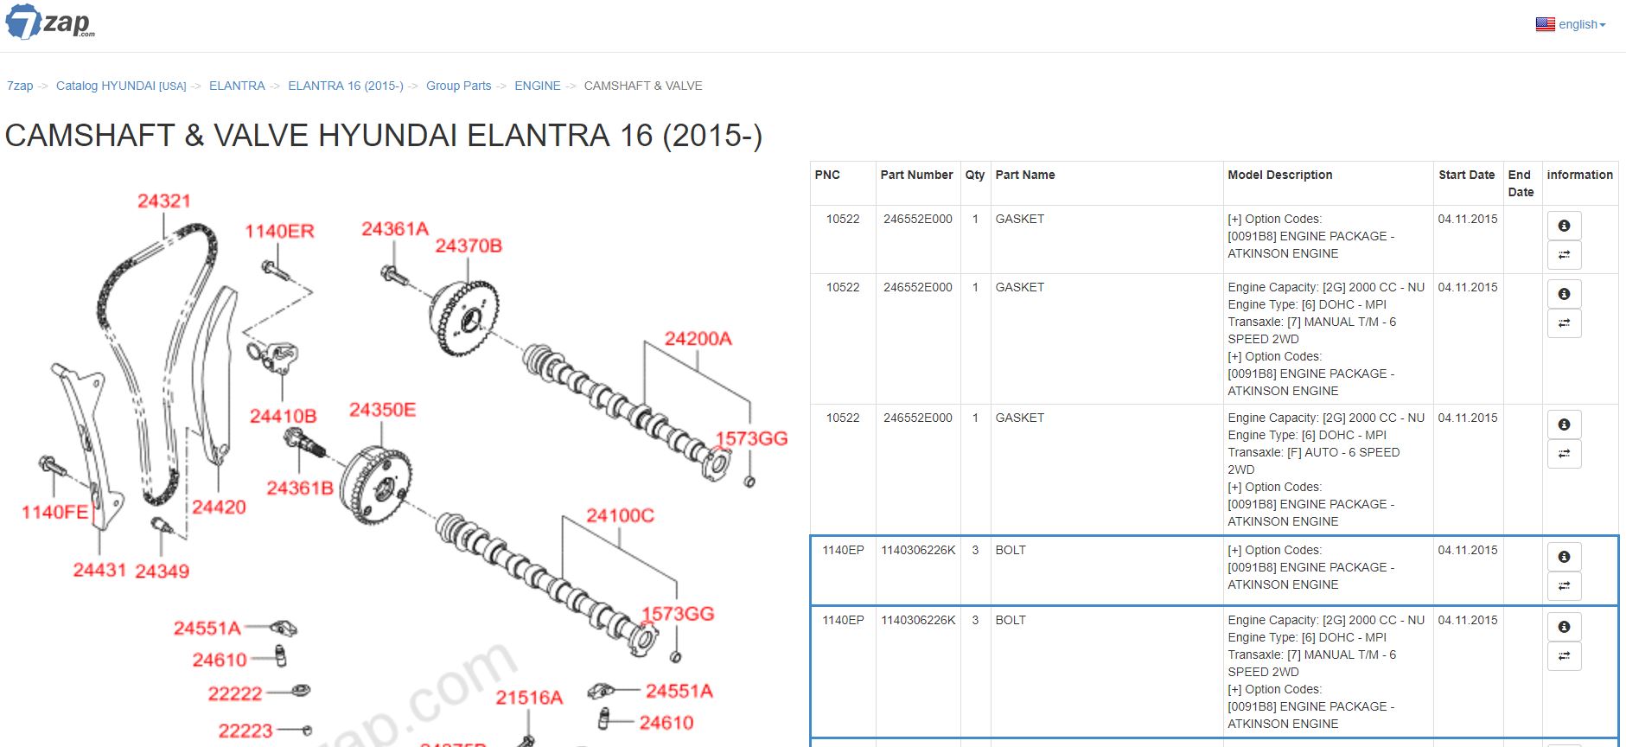Open ELANTRA 16 (2015-) breadcrumb link

[x=346, y=86]
